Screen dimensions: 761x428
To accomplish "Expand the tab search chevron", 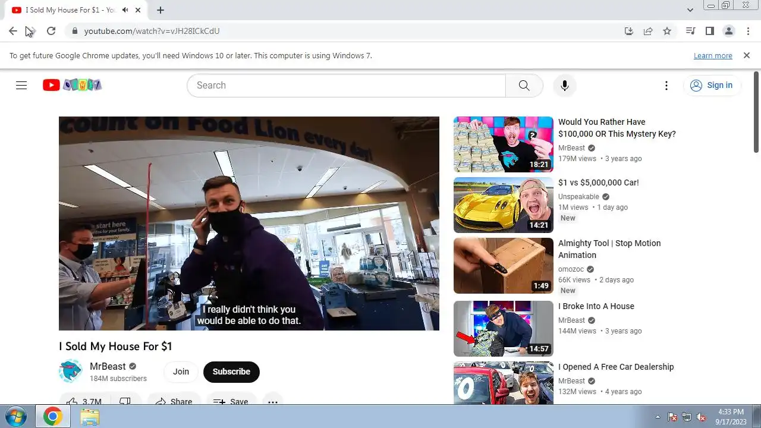I will point(690,10).
